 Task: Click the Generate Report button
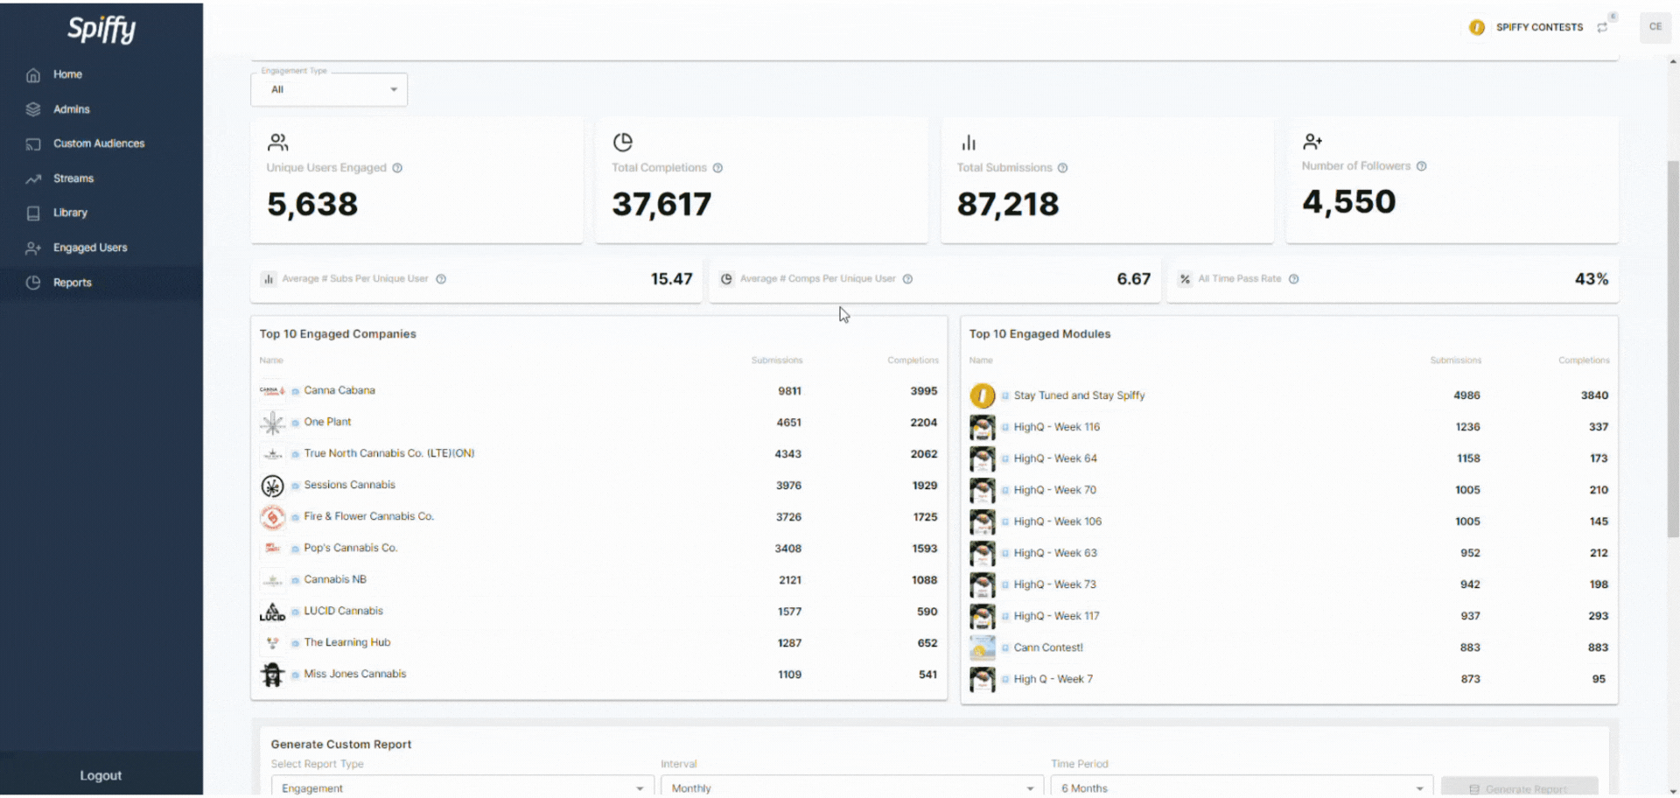tap(1519, 787)
